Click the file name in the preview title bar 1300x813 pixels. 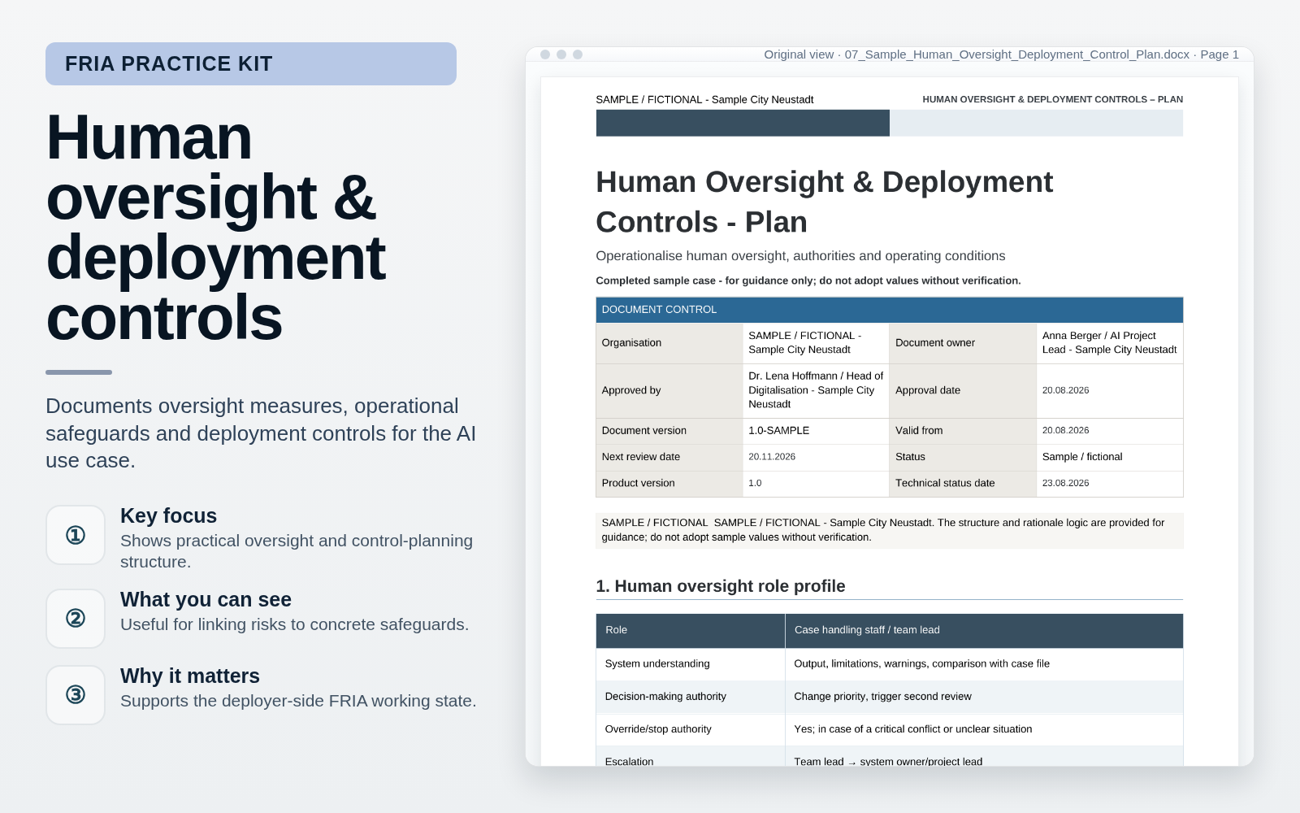click(1017, 54)
